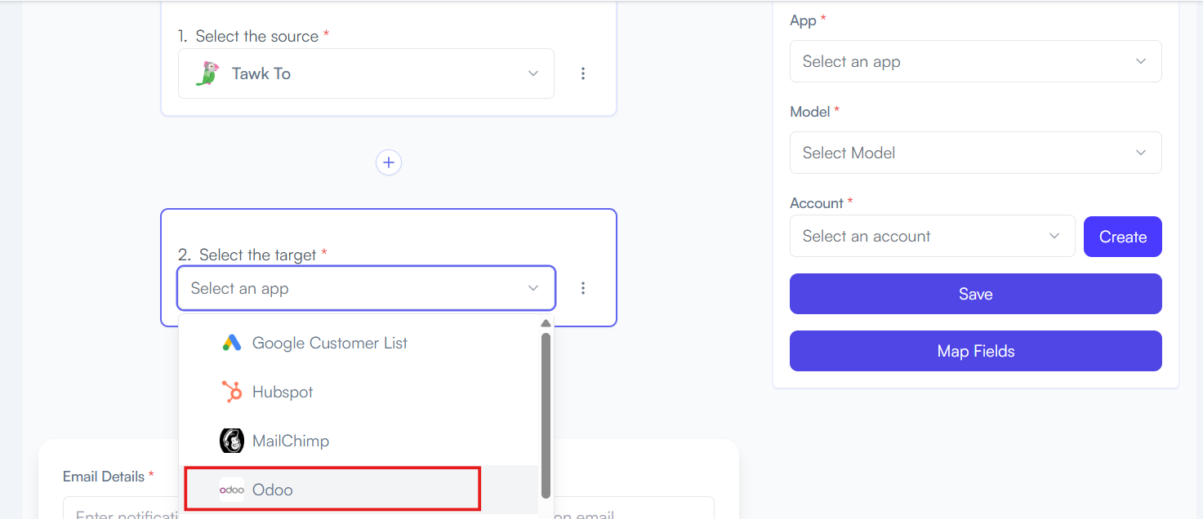Choose MailChimp from the app list

tap(359, 441)
